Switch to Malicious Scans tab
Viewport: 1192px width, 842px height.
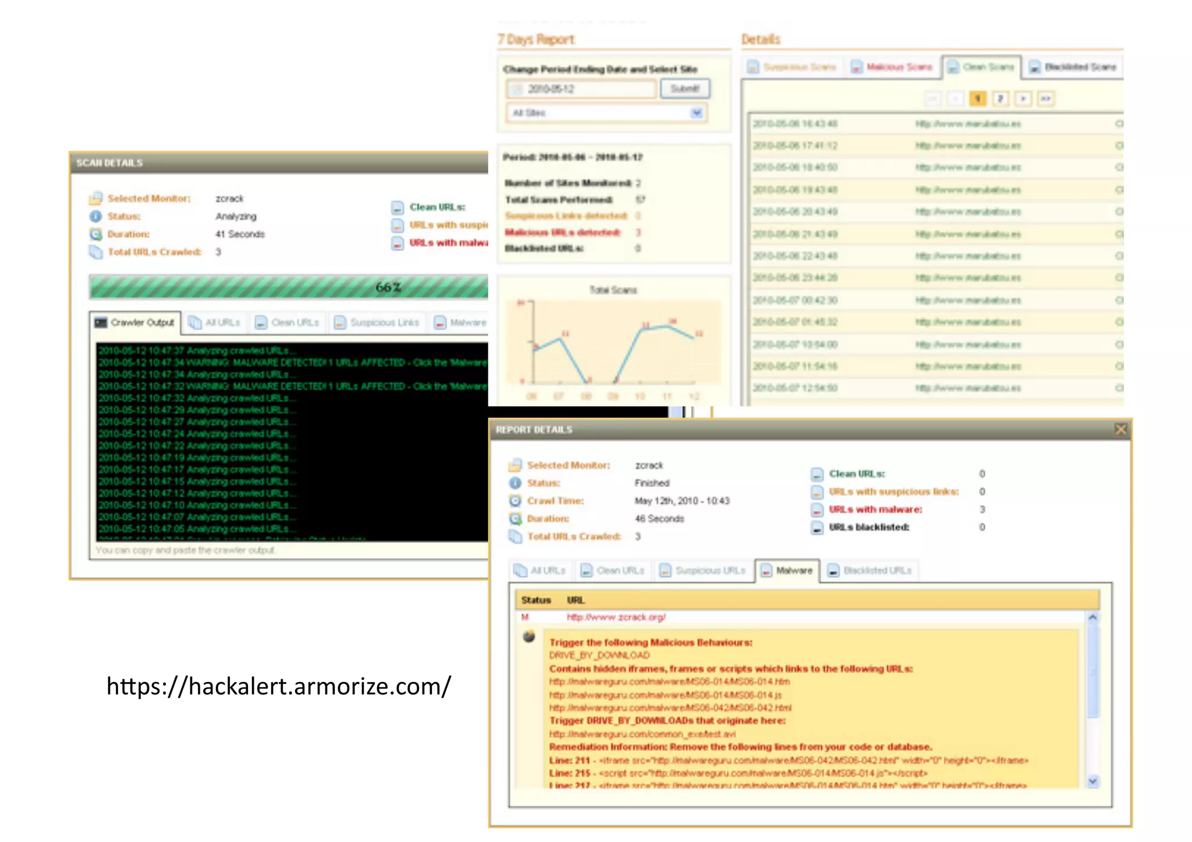[892, 67]
